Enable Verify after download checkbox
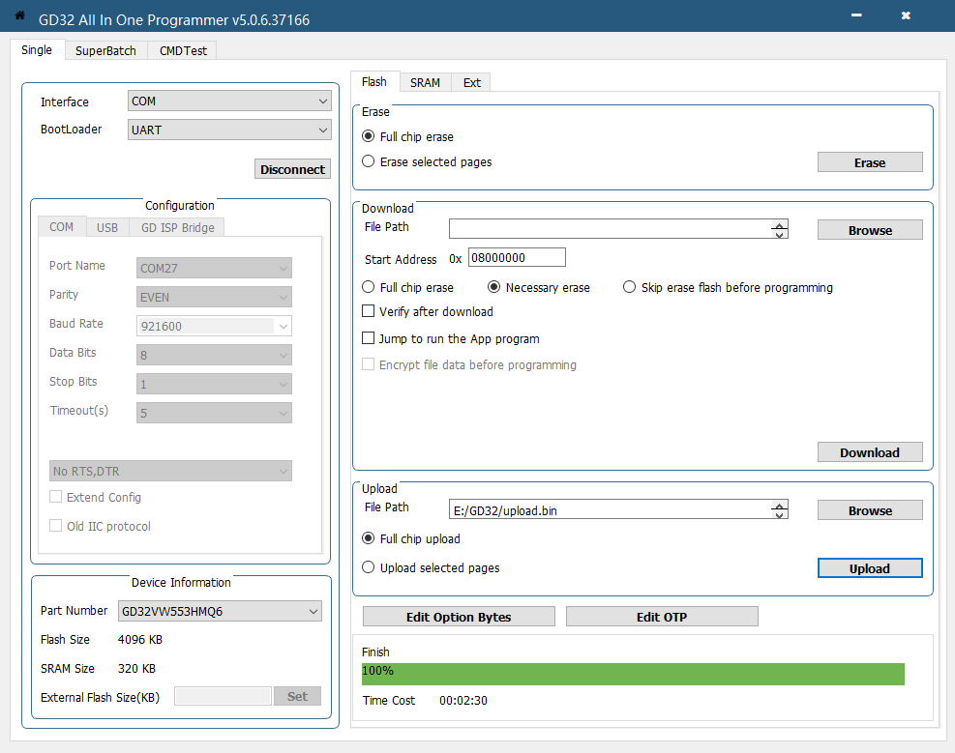Screen dimensions: 955x753 pos(368,311)
